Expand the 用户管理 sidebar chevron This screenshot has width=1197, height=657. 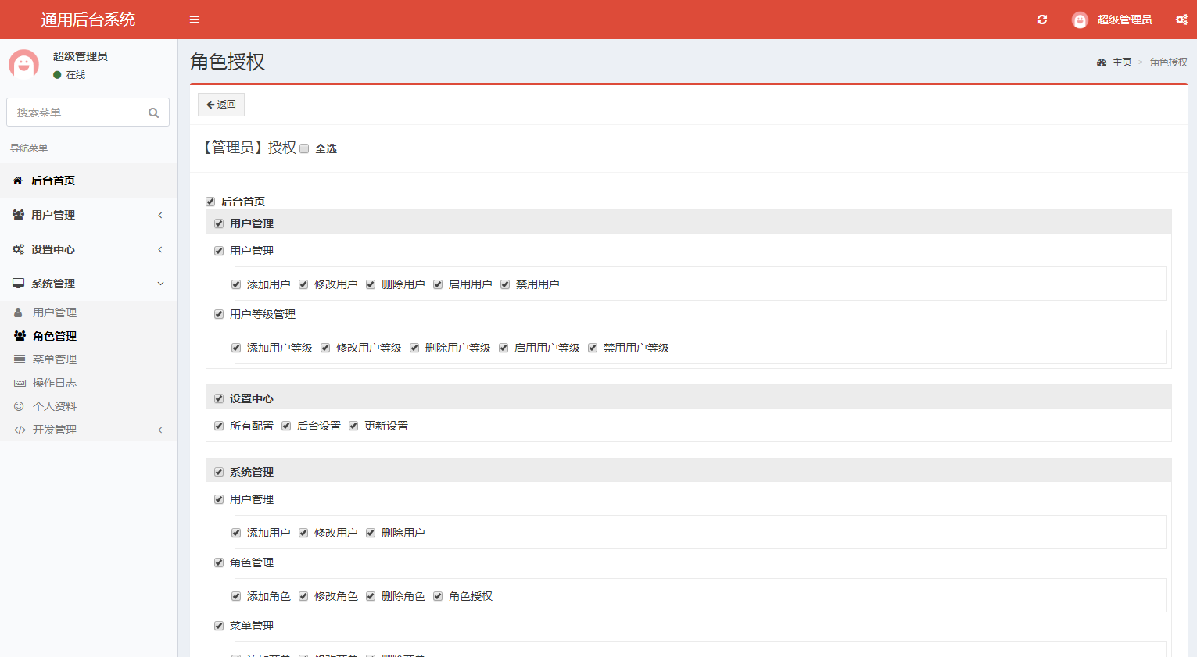click(160, 215)
